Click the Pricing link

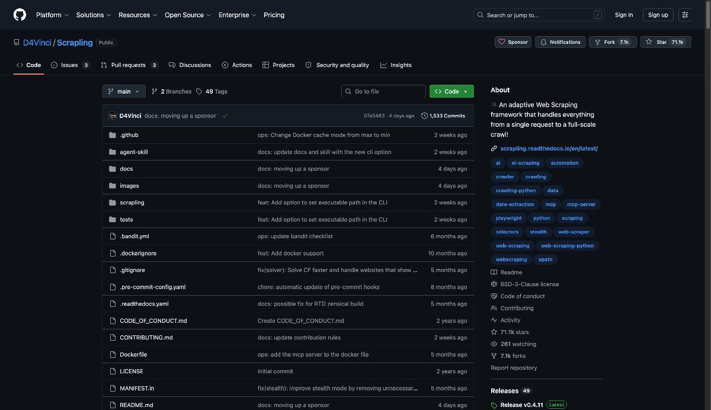pos(274,15)
